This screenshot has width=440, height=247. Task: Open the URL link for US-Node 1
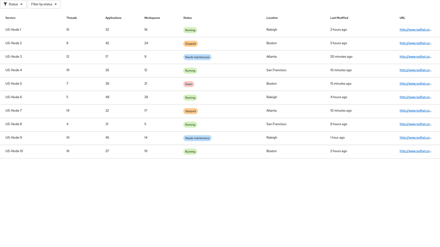[415, 30]
